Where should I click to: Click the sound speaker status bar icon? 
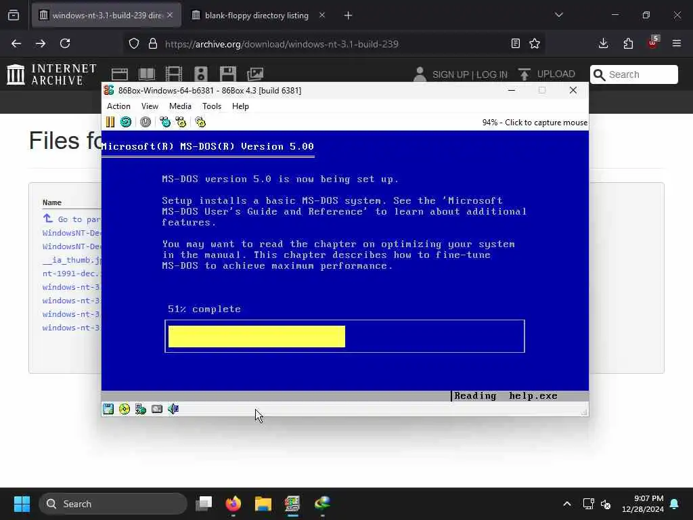click(x=173, y=409)
